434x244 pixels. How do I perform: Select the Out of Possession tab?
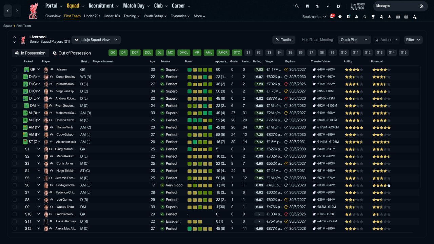[72, 53]
